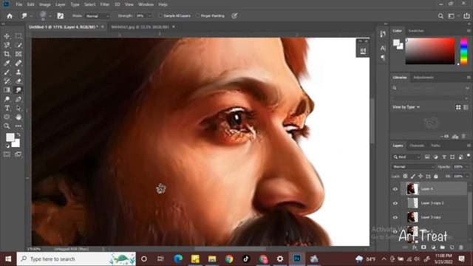The image size is (473, 266).
Task: Delete layer with trash icon
Action: coord(461,248)
